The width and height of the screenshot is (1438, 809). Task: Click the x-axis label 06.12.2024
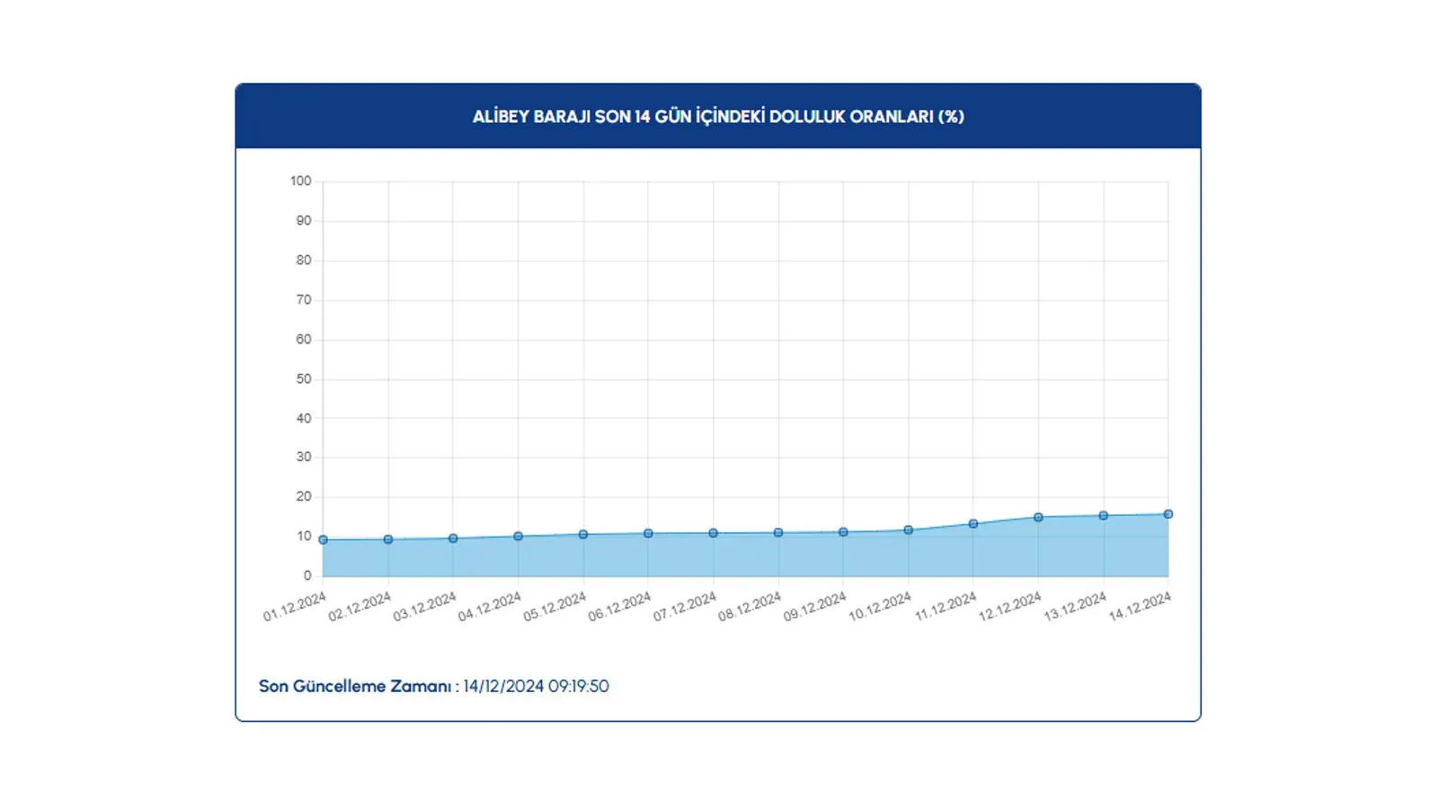pos(619,607)
